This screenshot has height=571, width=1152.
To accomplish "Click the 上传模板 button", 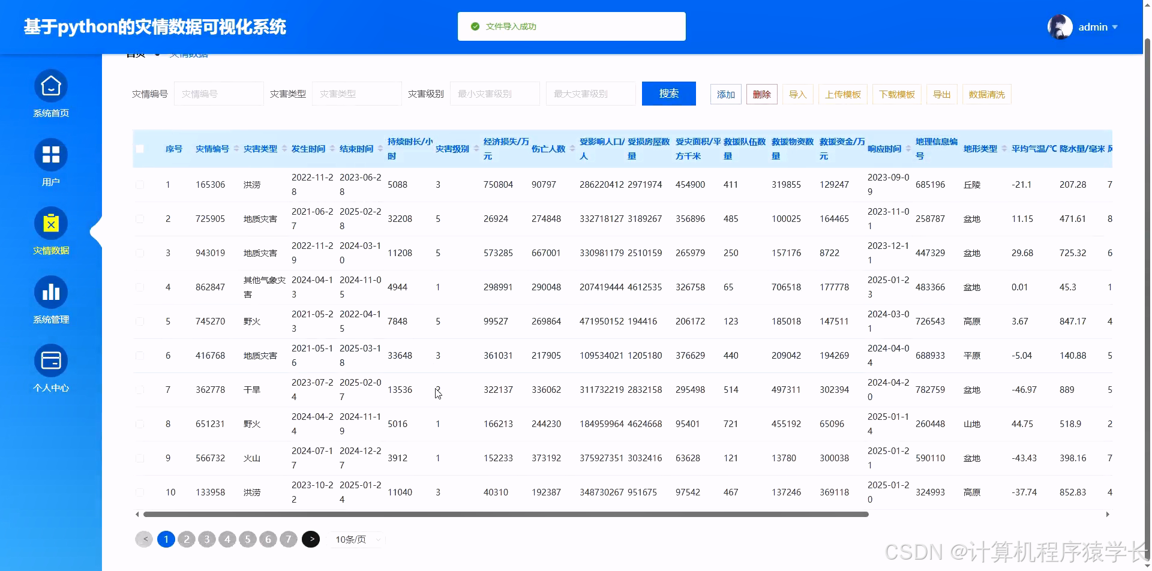I will (x=843, y=94).
